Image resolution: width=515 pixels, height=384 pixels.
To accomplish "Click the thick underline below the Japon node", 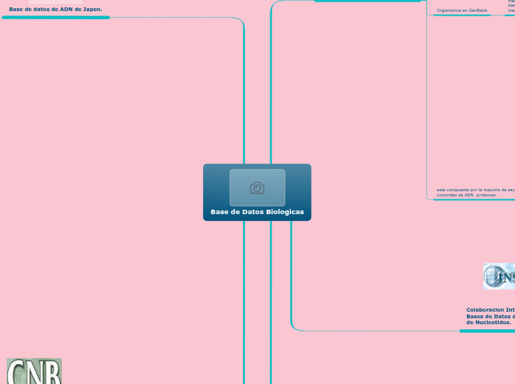I will [55, 17].
